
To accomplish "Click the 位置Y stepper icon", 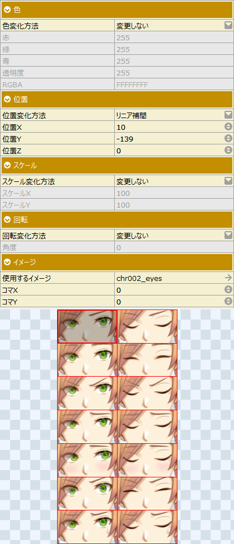I will (x=228, y=138).
